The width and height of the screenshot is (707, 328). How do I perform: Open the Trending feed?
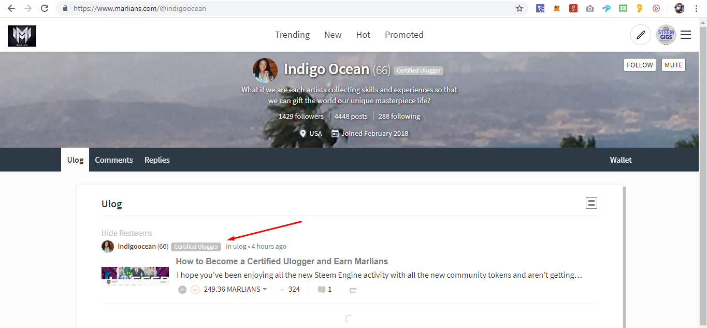[292, 35]
